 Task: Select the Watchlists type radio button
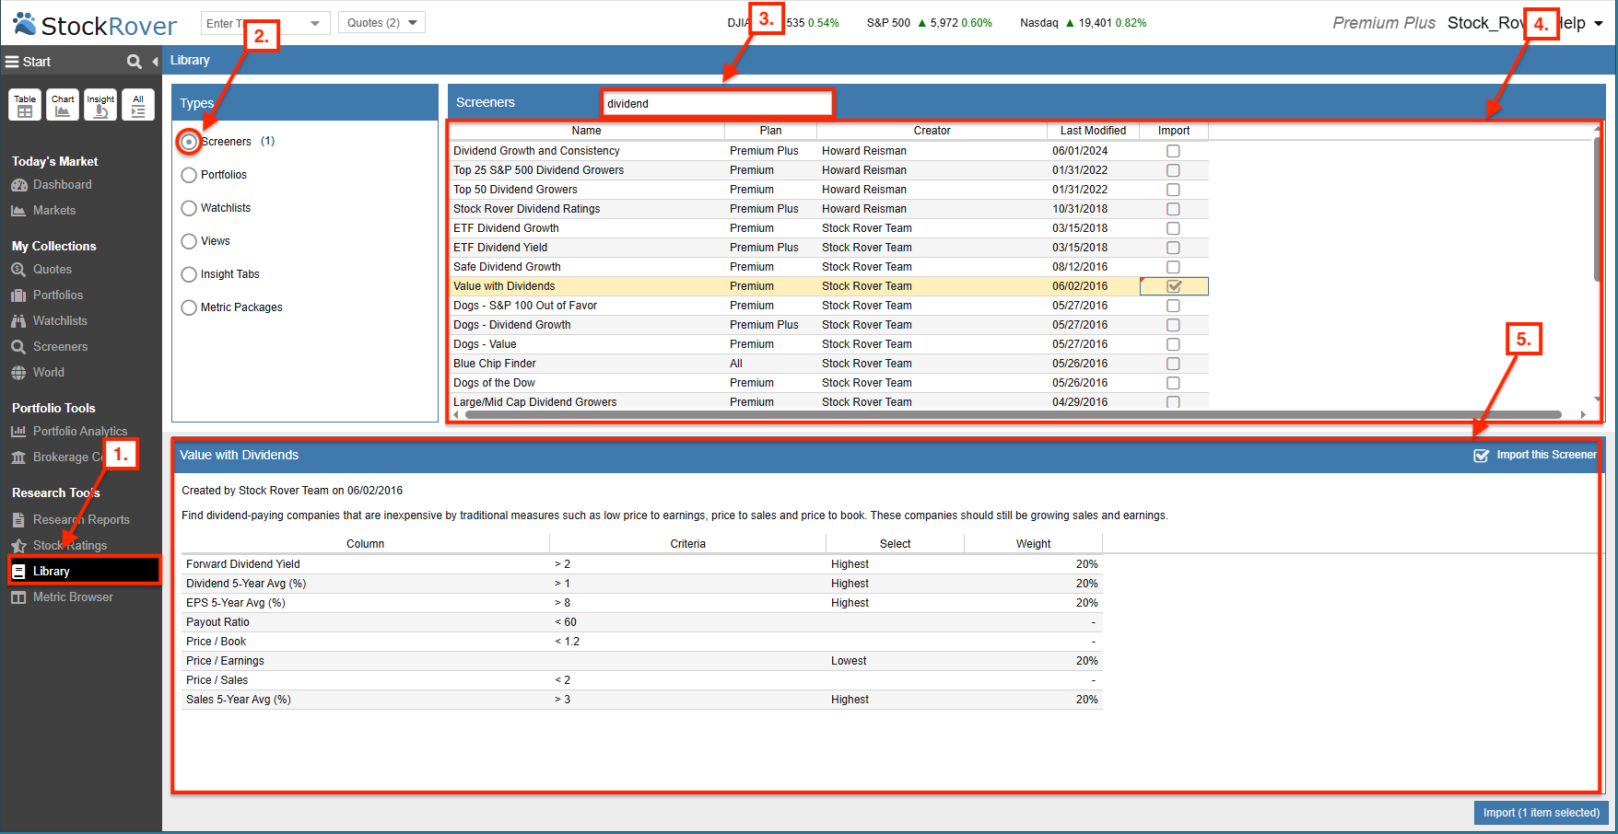tap(189, 208)
